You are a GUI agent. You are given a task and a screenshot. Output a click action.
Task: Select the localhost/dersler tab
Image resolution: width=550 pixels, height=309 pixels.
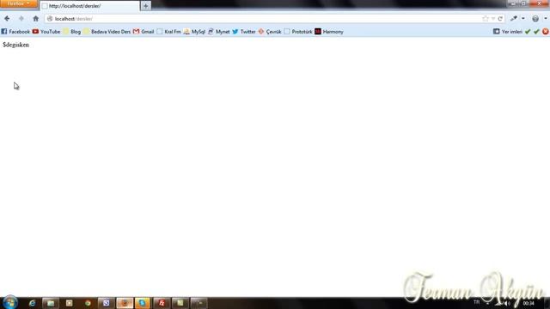coord(89,6)
